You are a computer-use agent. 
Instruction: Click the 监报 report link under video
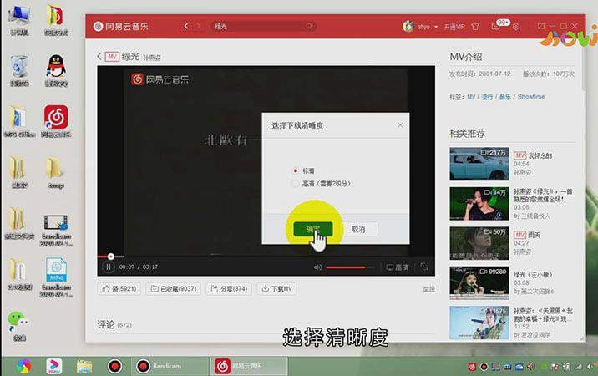[428, 289]
